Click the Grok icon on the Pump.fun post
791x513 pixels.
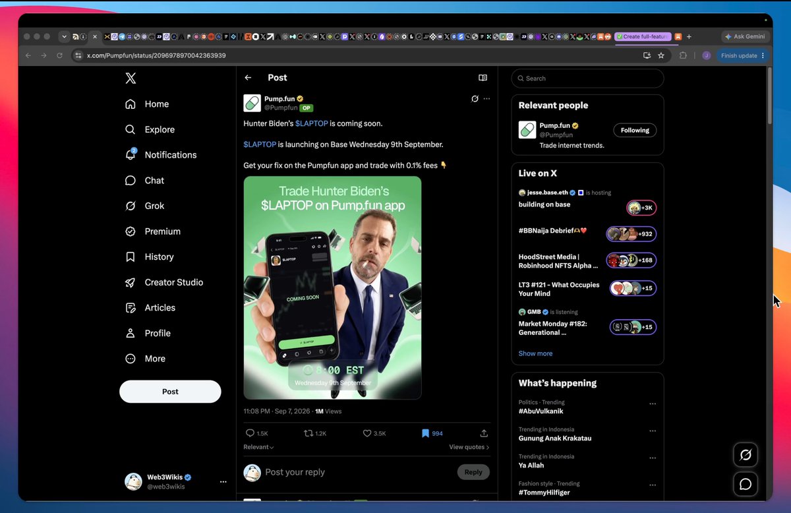click(x=475, y=99)
